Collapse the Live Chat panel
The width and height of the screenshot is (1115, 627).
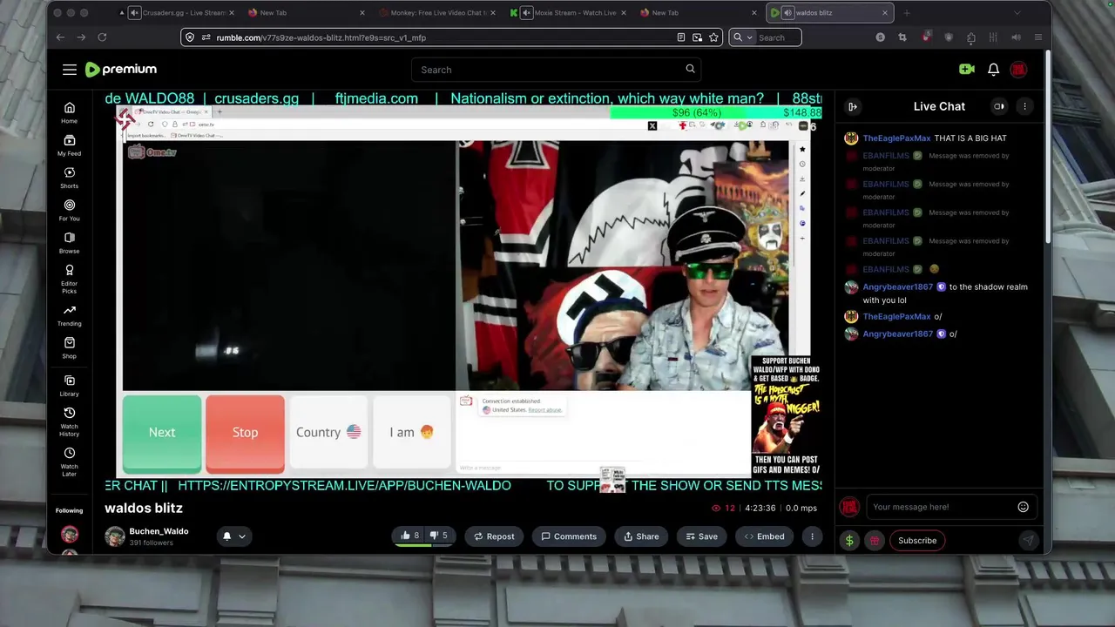pos(853,106)
